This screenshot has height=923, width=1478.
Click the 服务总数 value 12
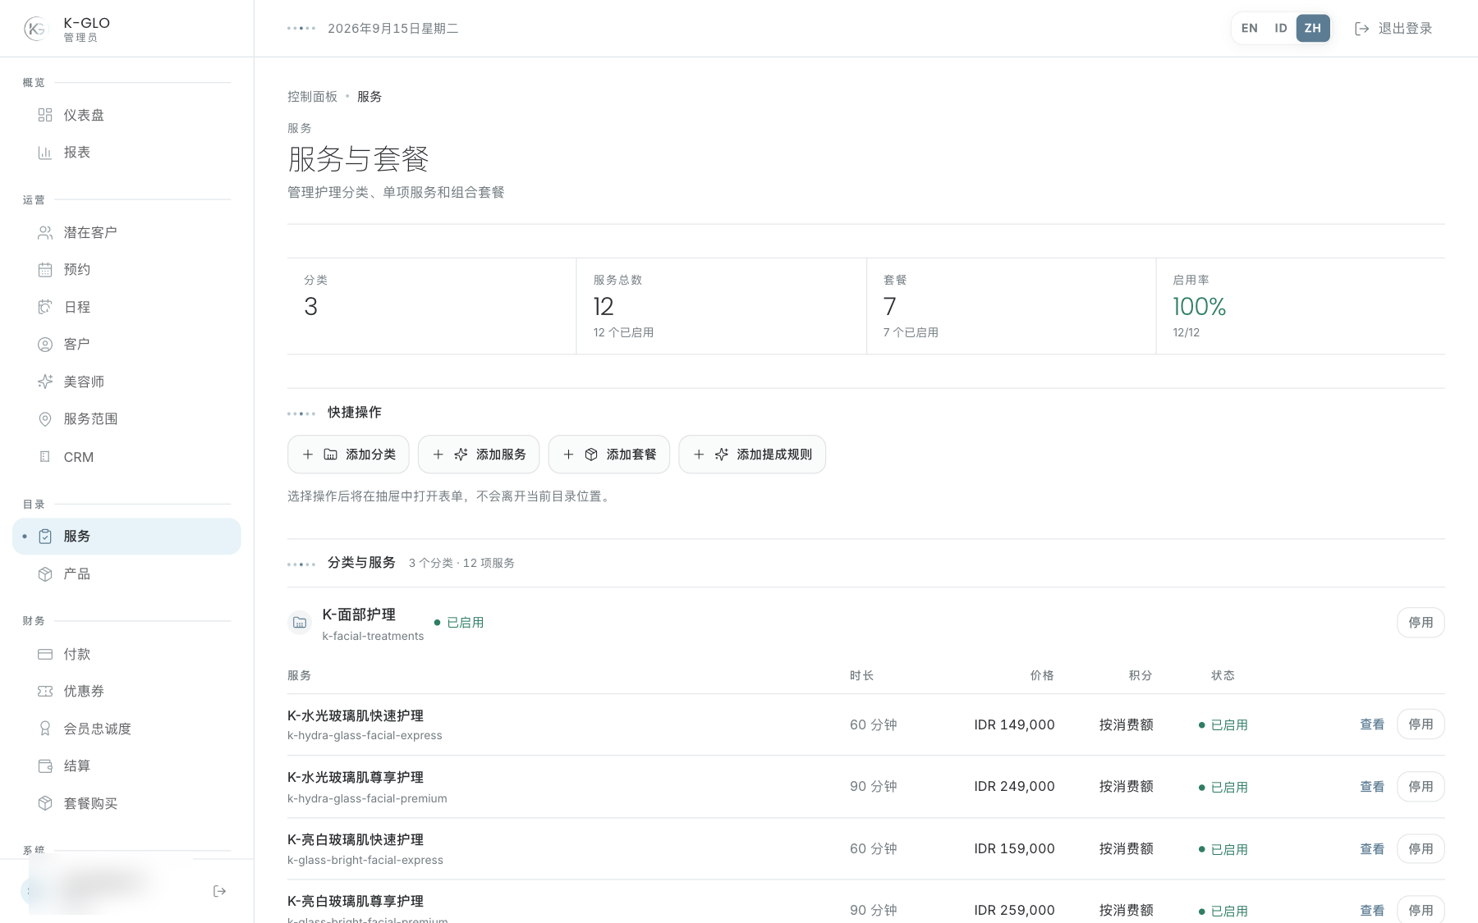click(604, 307)
